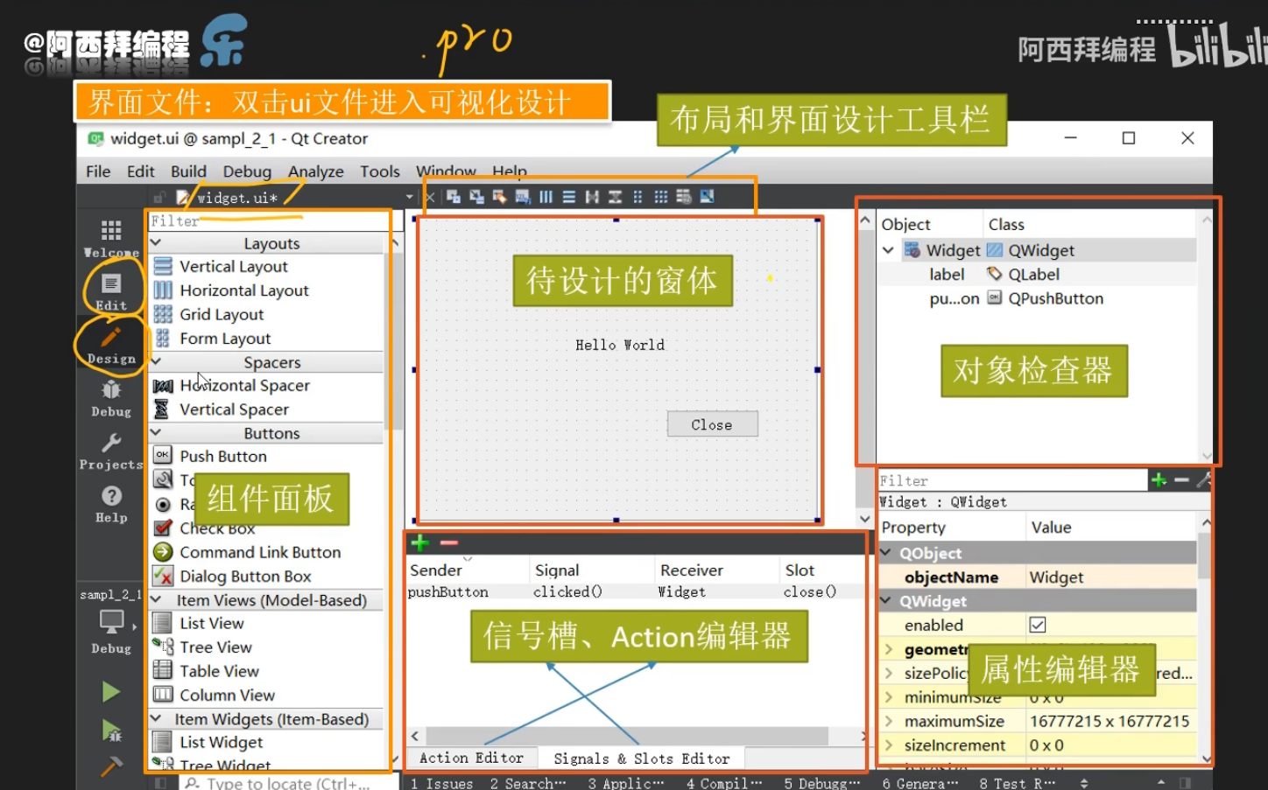Viewport: 1268px width, 790px height.
Task: Collapse the Widget node in Object Inspector
Action: pyautogui.click(x=888, y=250)
